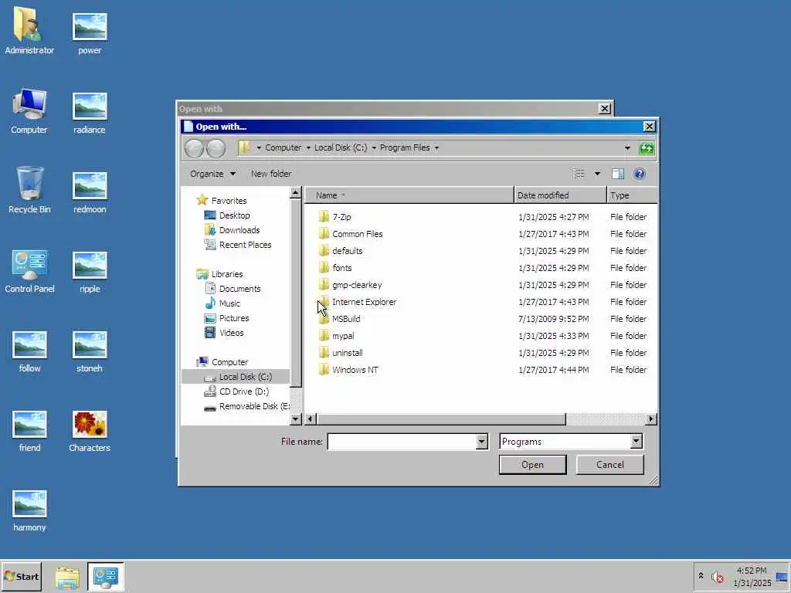Open the Help icon in dialog toolbar
Screen dimensions: 791x593
639,174
